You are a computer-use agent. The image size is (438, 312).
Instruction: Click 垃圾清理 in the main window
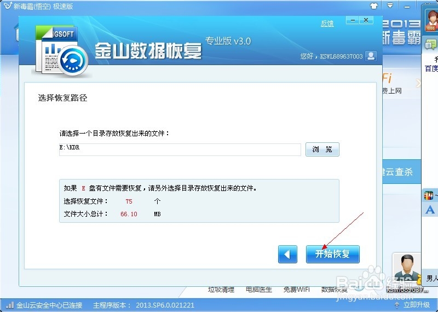pyautogui.click(x=221, y=290)
